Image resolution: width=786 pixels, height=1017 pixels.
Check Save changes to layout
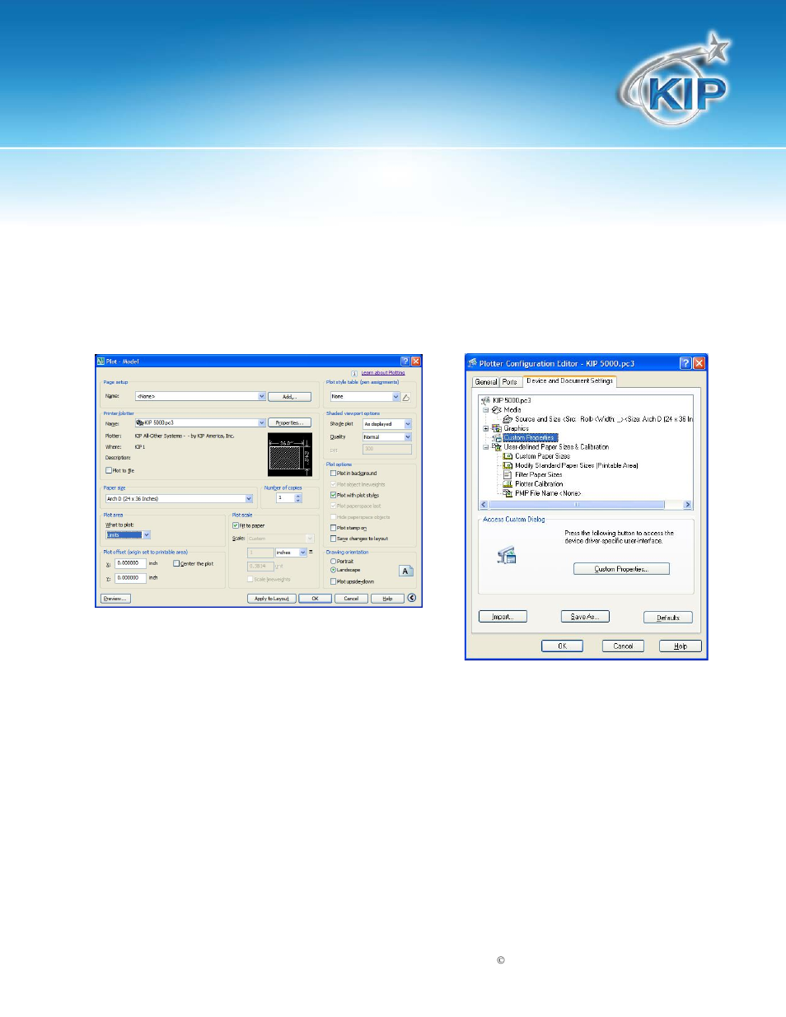(333, 539)
